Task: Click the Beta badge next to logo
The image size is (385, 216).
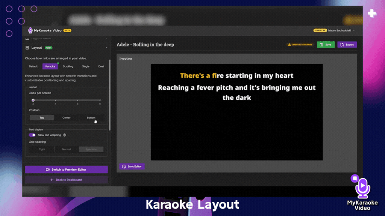Action: click(67, 30)
